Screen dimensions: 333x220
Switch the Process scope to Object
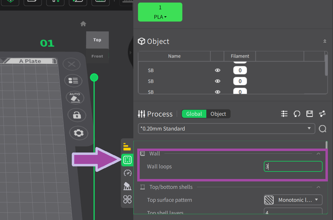tap(218, 114)
